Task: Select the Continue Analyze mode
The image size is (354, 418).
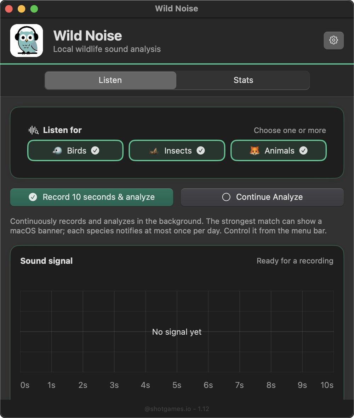Action: (262, 197)
